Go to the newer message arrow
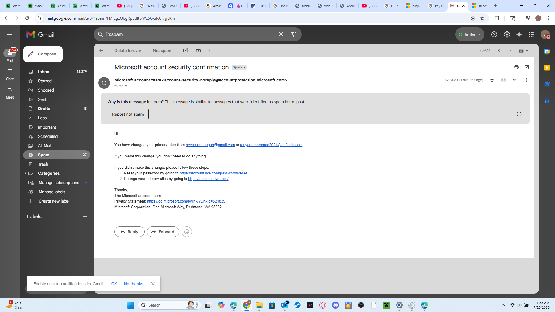This screenshot has width=555, height=312. pyautogui.click(x=499, y=51)
